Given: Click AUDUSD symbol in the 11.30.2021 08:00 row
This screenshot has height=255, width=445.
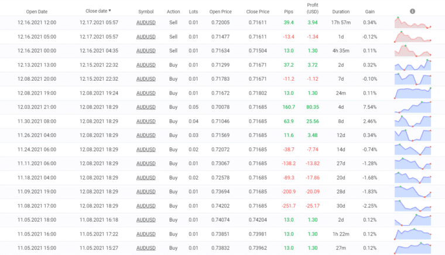Looking at the screenshot, I should point(146,121).
